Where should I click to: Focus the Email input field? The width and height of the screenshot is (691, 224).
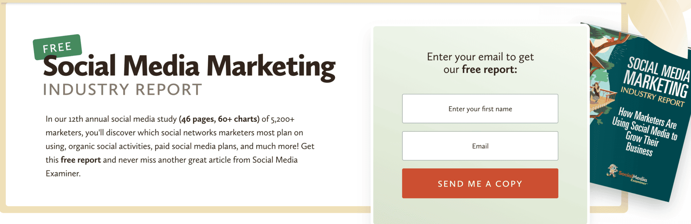(480, 146)
